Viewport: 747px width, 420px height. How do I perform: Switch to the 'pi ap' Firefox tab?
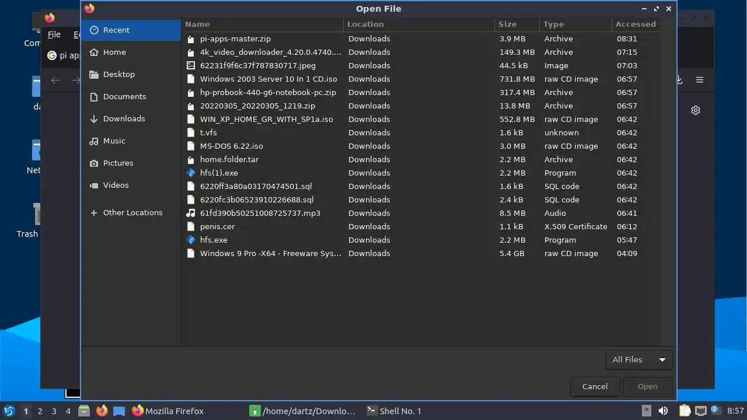[x=64, y=55]
